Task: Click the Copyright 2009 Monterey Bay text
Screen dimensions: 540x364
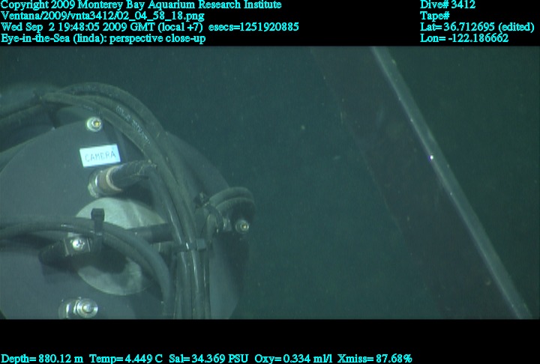Action: (x=141, y=4)
